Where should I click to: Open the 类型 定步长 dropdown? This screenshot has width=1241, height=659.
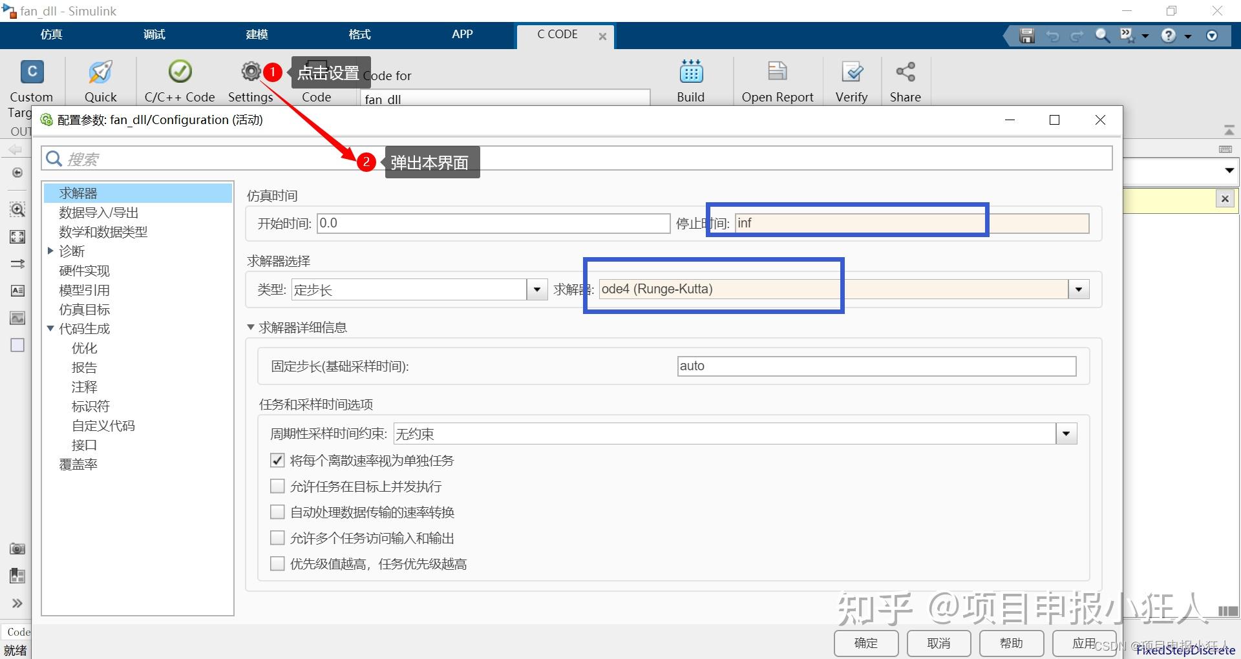(x=537, y=289)
